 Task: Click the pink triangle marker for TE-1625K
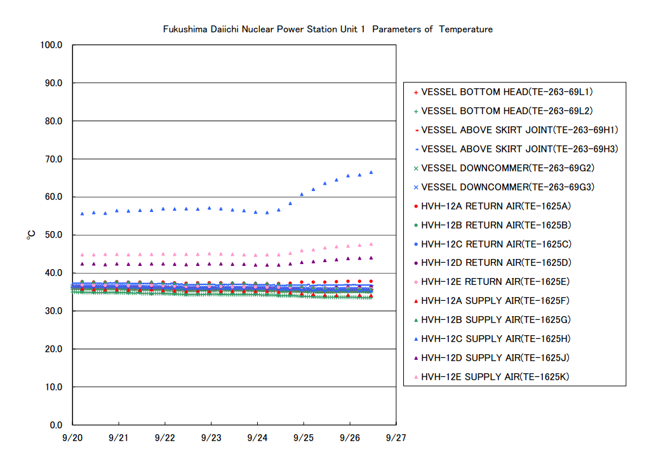[416, 377]
